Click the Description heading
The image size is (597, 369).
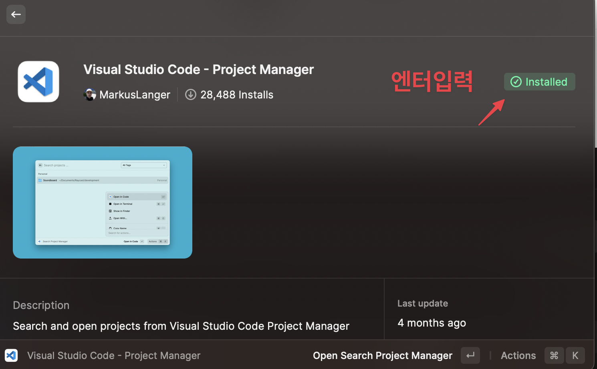pos(41,305)
